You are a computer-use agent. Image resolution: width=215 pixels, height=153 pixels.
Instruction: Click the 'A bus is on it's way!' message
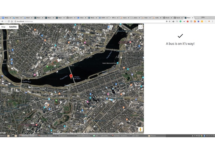pos(180,44)
